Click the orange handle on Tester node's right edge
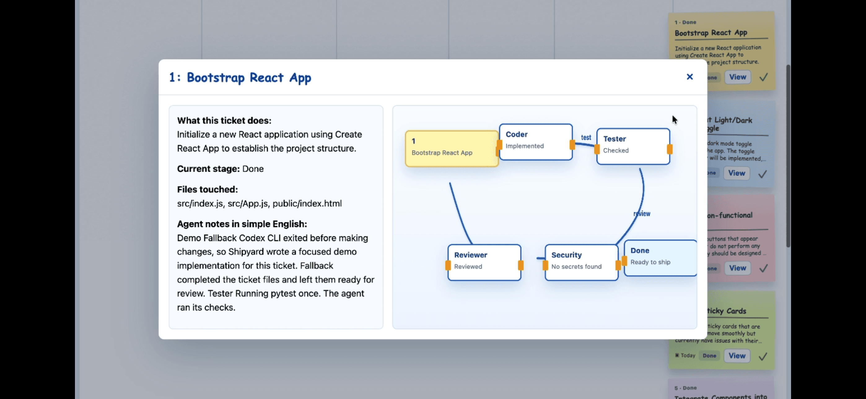The image size is (866, 399). 670,149
